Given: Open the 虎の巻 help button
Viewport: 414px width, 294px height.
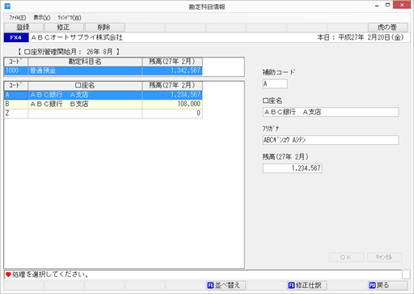Looking at the screenshot, I should coord(387,28).
